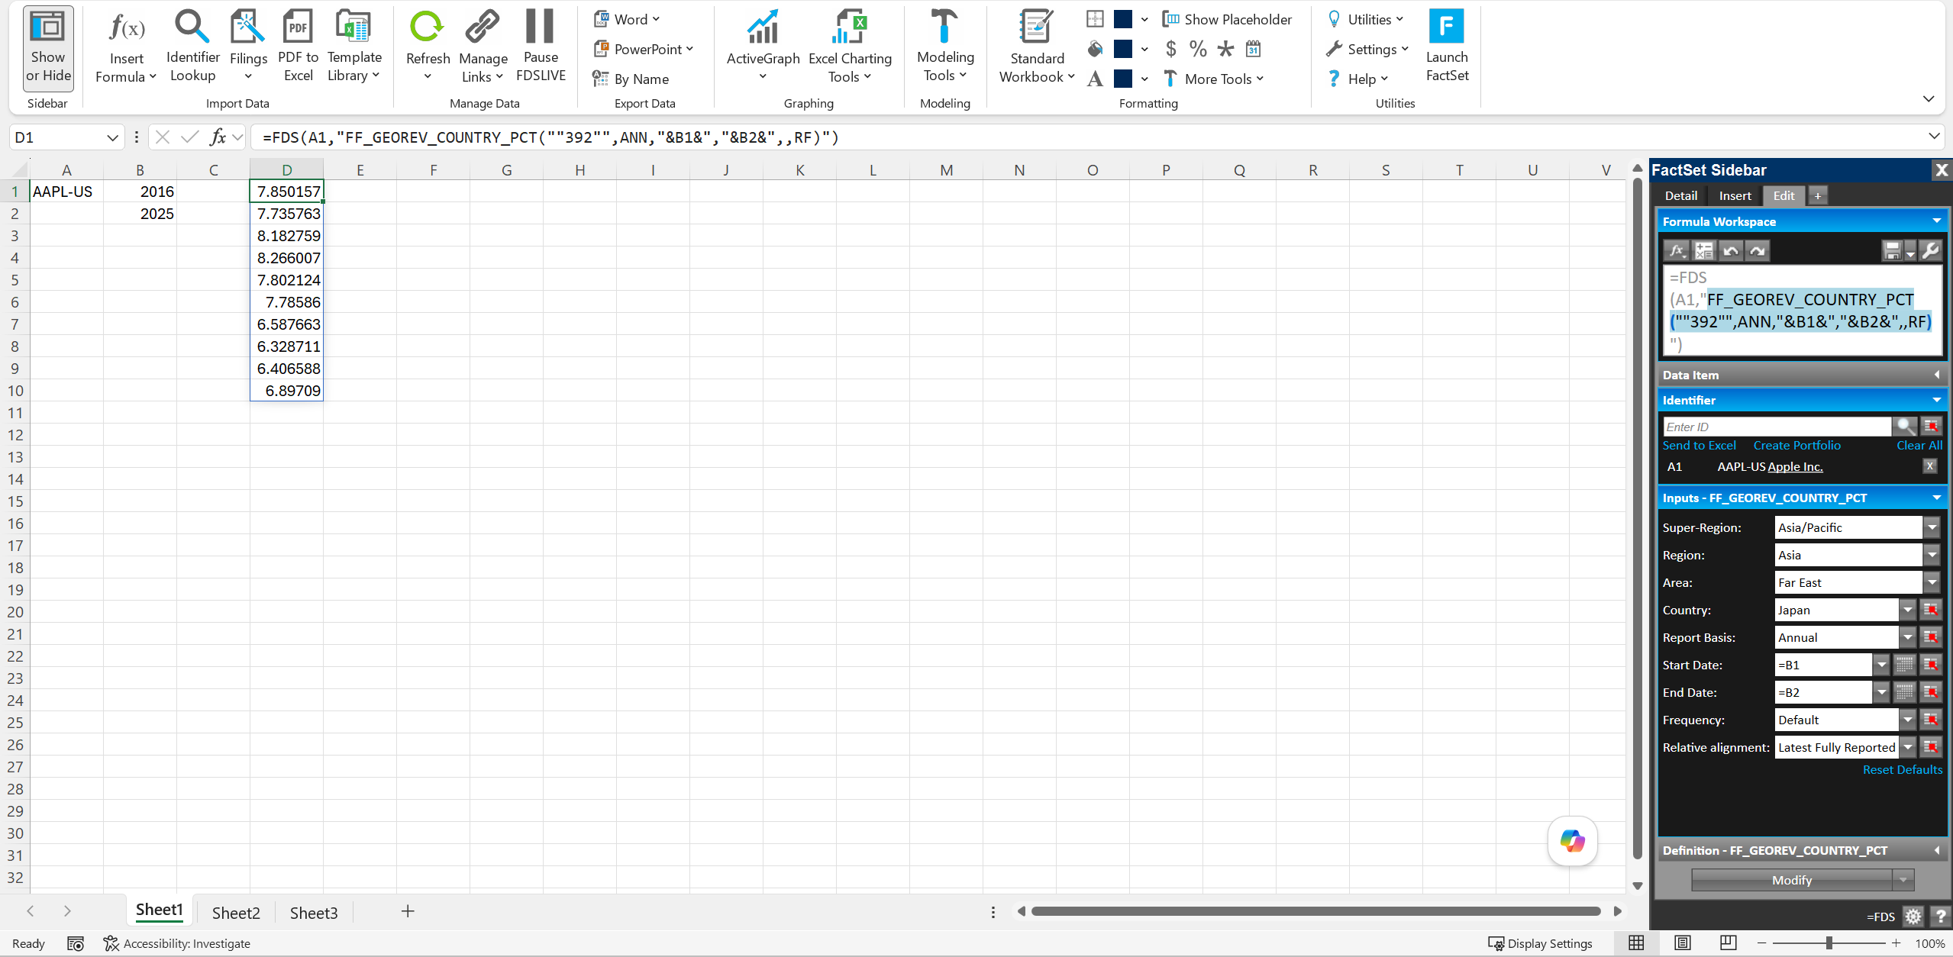Viewport: 1953px width, 957px height.
Task: Collapse the Identifier section
Action: [1936, 400]
